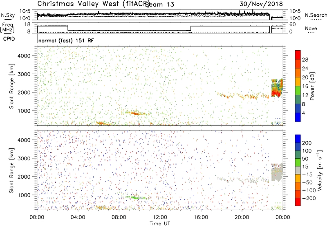Click the 'Power [dB]' color bar label
Screen dimensions: 327x226
coord(312,86)
